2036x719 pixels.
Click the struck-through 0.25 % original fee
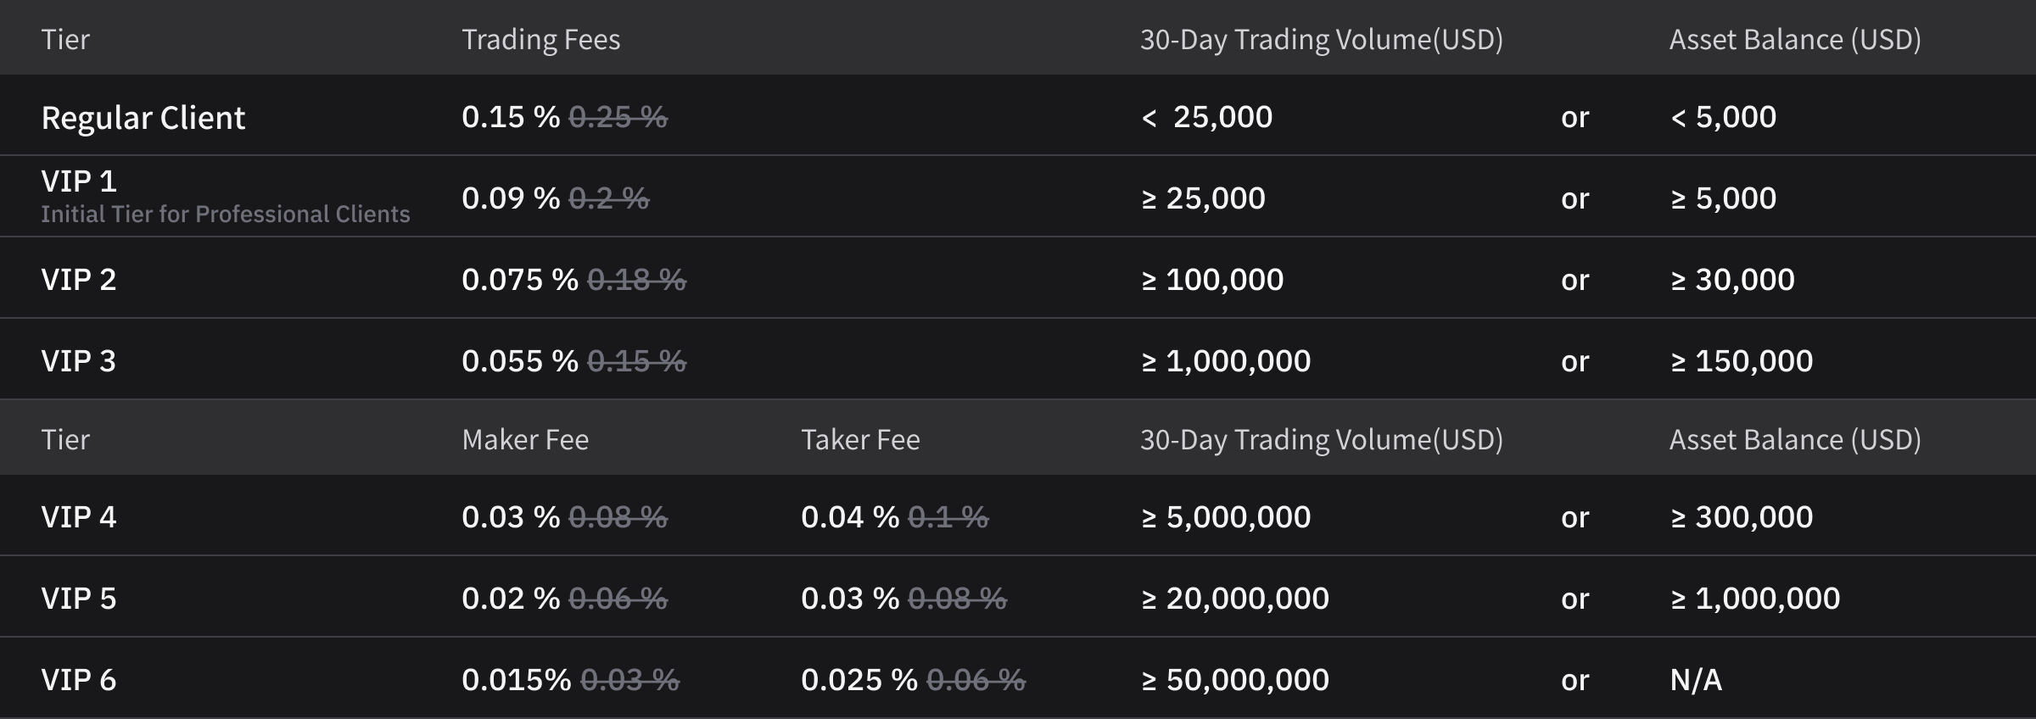[618, 116]
